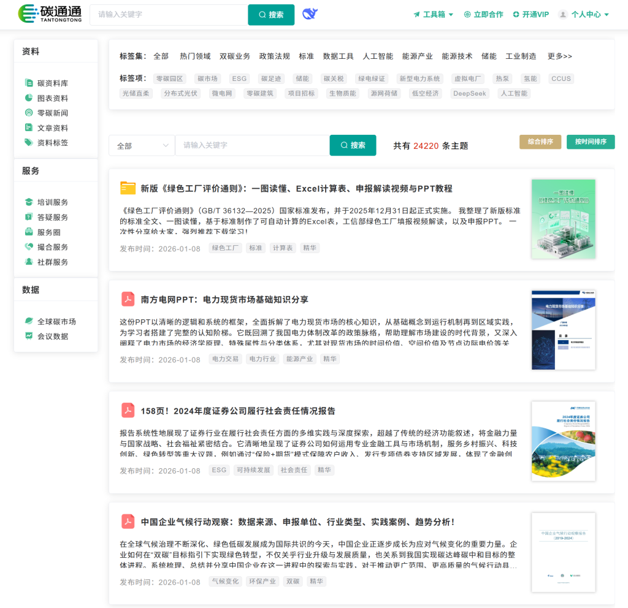
Task: Enable the ESG tag filter
Action: pyautogui.click(x=239, y=78)
